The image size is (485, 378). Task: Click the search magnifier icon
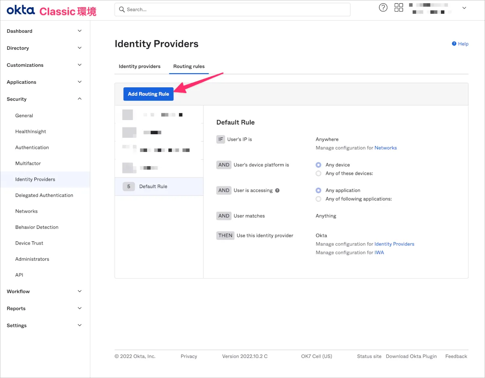(122, 9)
